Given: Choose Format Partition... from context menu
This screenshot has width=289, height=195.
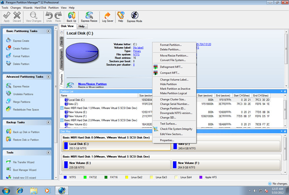Looking at the screenshot, I should pos(171,45).
